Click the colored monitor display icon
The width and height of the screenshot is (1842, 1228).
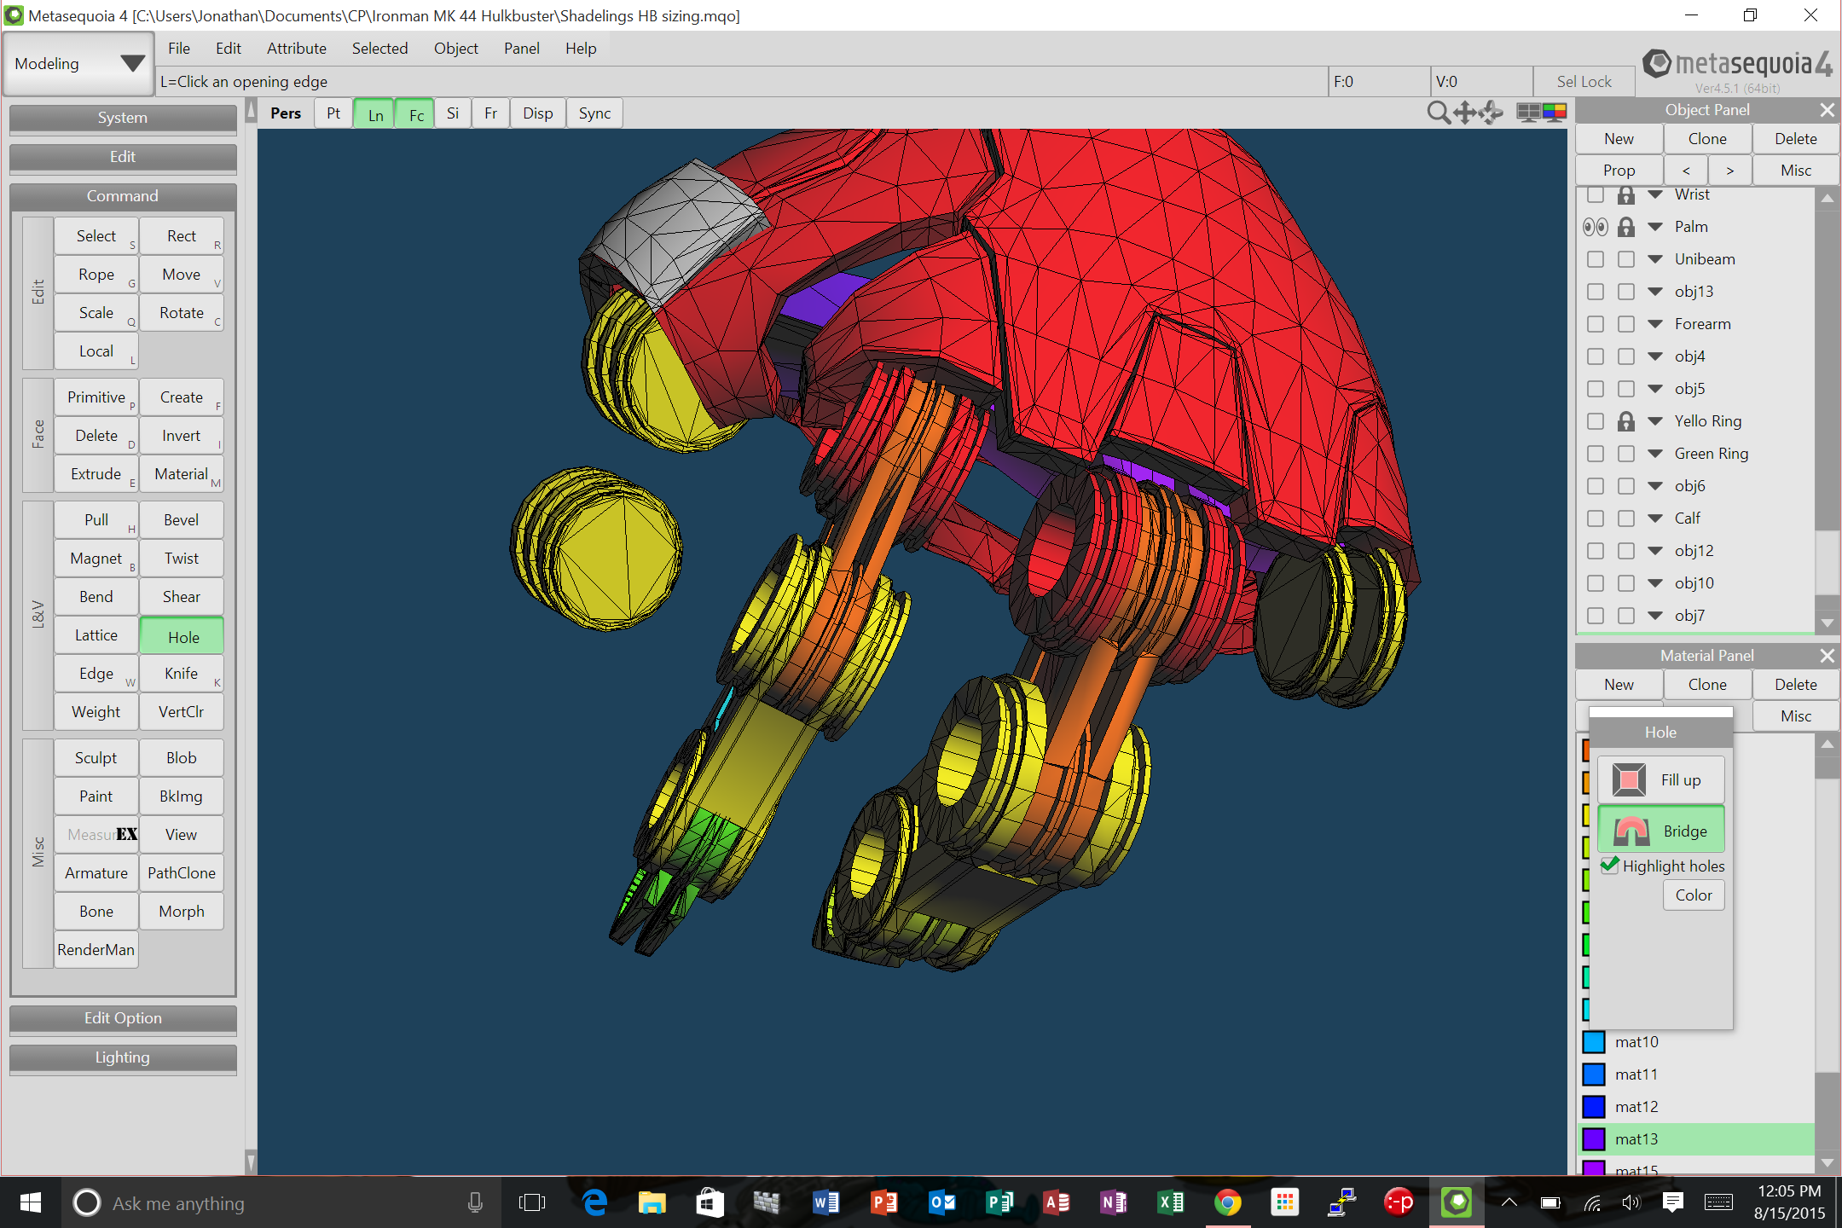tap(1555, 113)
